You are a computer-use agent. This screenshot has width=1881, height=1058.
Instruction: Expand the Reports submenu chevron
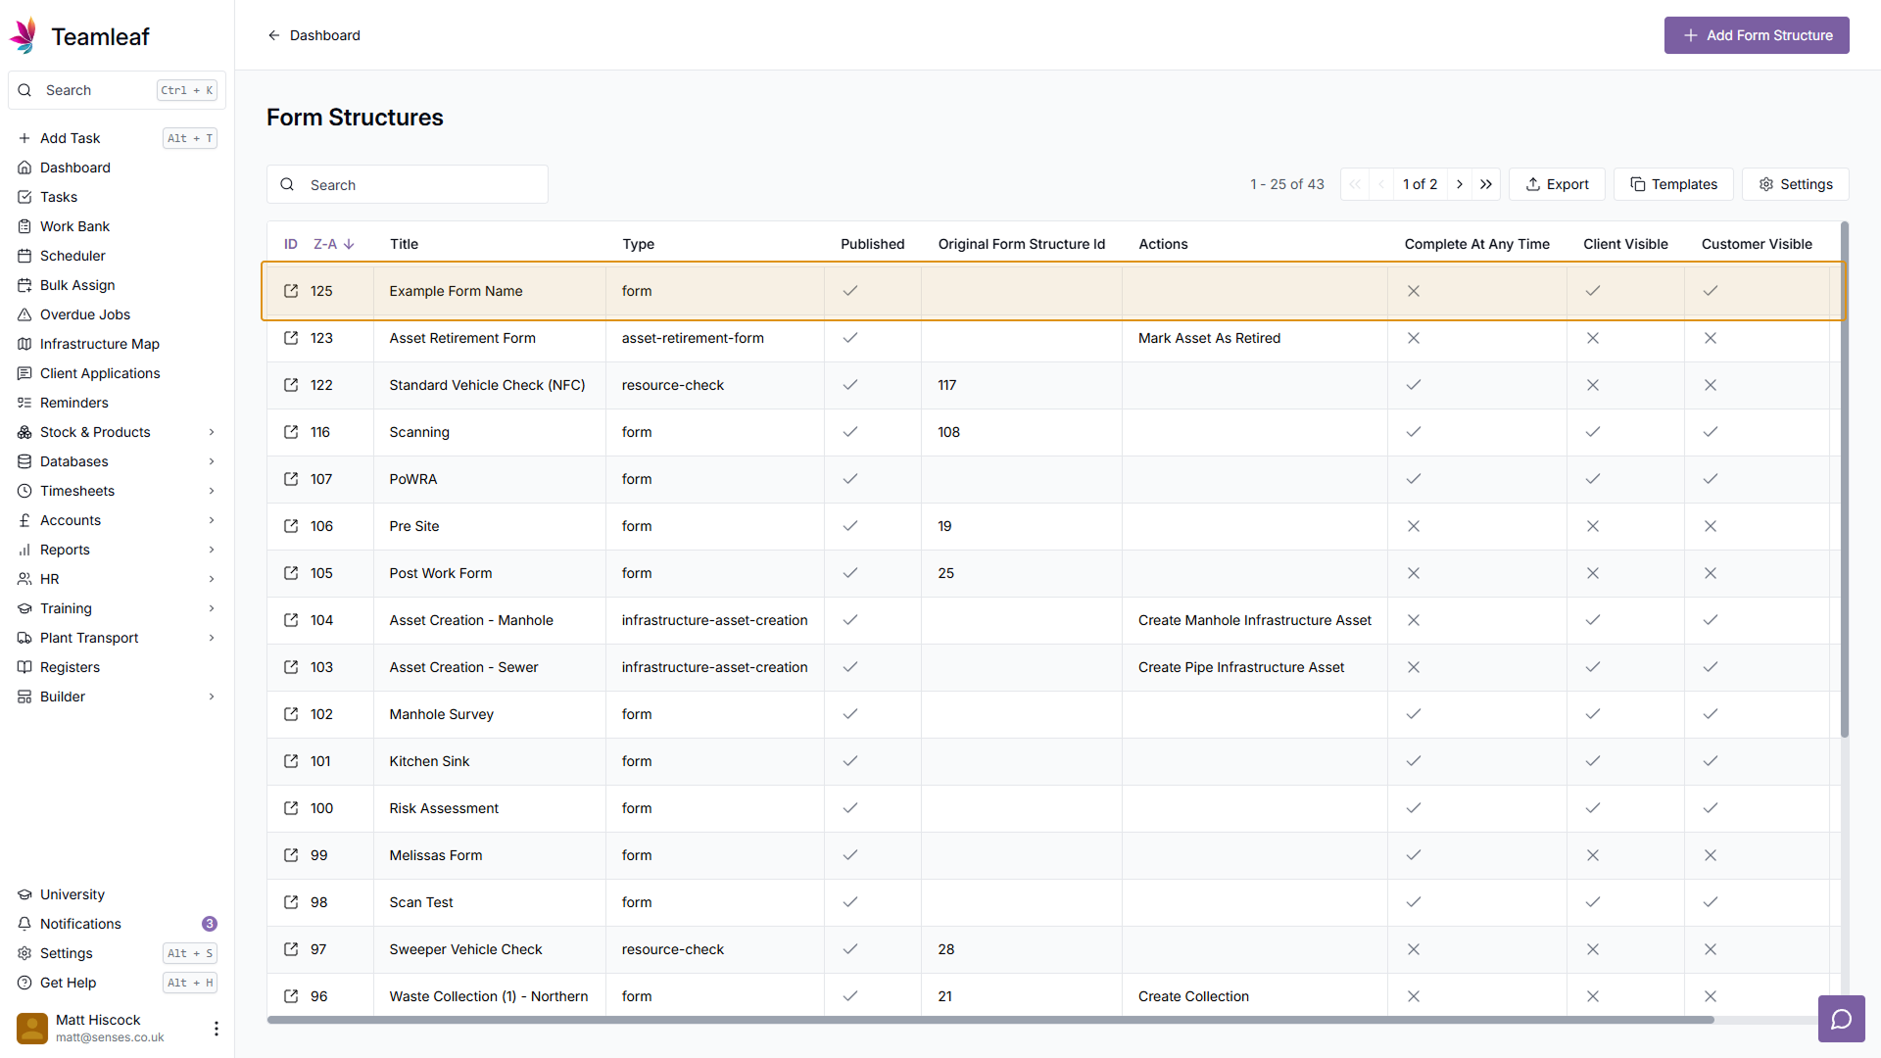(x=212, y=550)
